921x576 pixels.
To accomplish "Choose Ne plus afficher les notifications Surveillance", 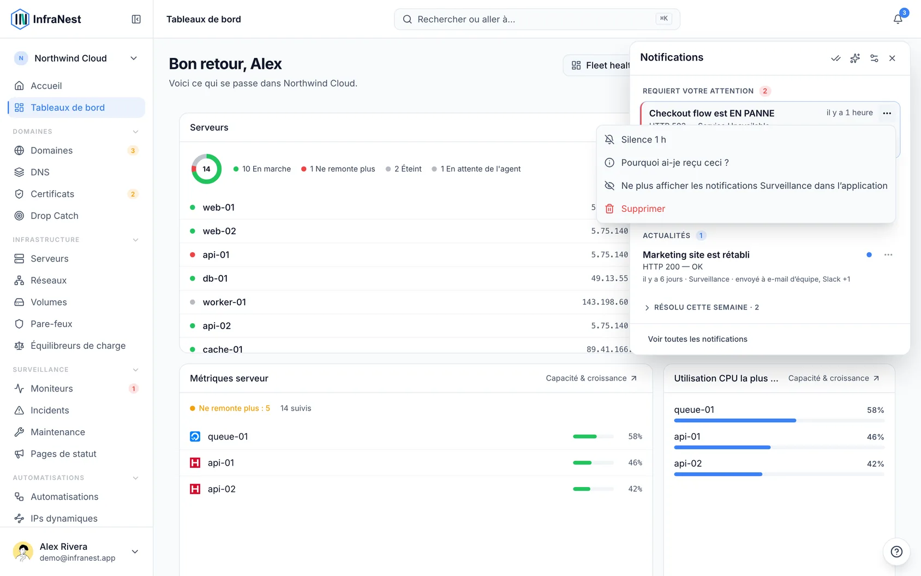I will pyautogui.click(x=746, y=186).
